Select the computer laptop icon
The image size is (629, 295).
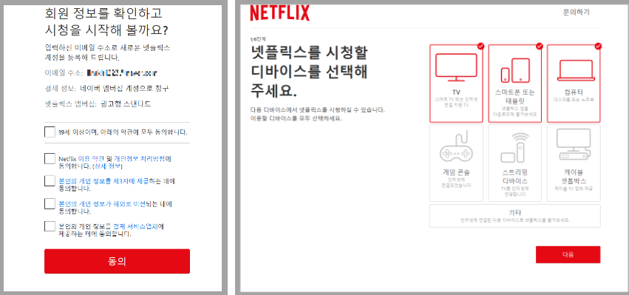pyautogui.click(x=576, y=70)
